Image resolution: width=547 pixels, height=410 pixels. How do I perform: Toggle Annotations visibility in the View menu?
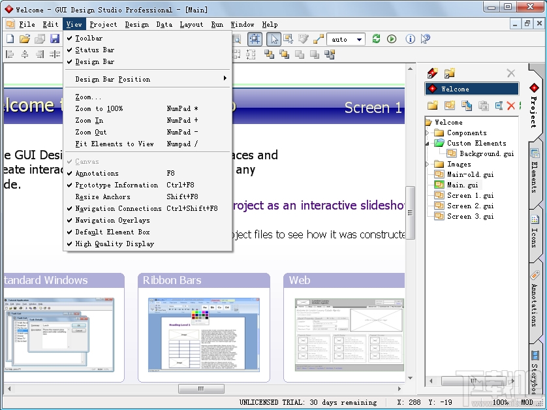tap(91, 173)
